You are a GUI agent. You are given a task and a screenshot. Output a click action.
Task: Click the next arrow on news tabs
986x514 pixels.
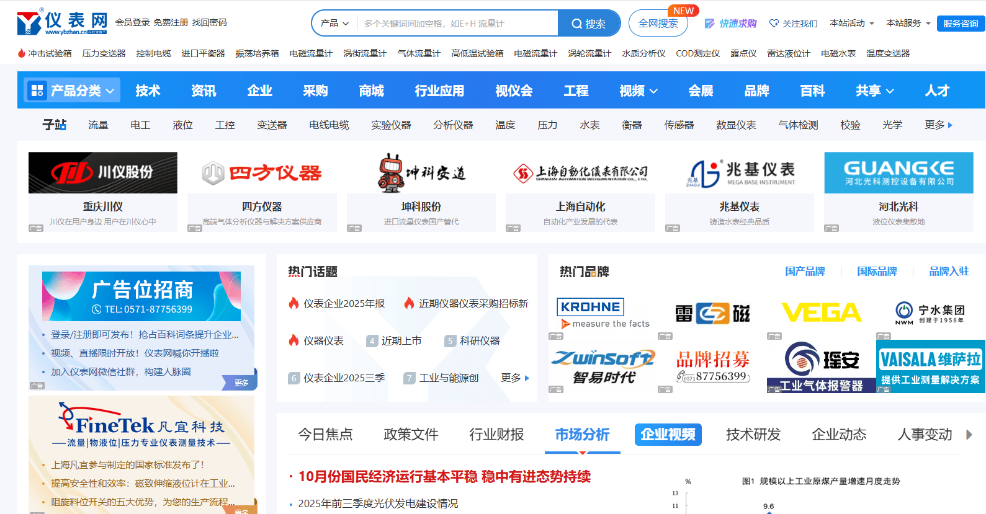(969, 435)
